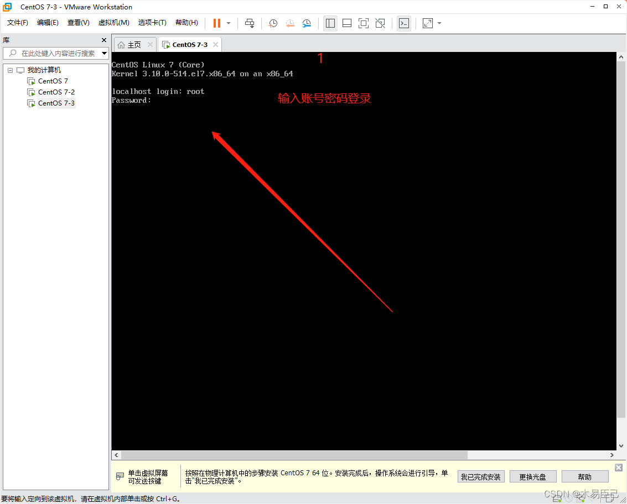This screenshot has width=627, height=504.
Task: Revert the VM to its snapshot
Action: coord(290,23)
